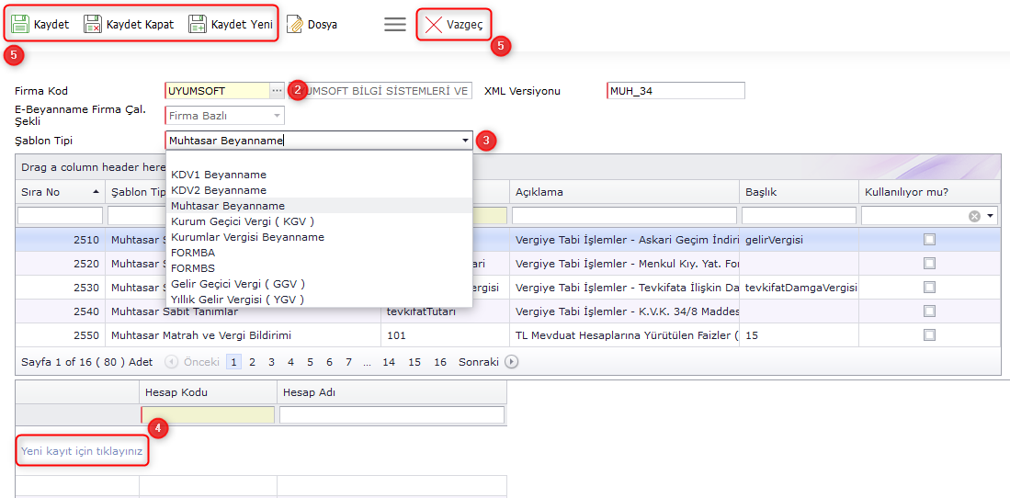Click the XML Versiyonu input field
The image size is (1010, 498).
click(675, 91)
